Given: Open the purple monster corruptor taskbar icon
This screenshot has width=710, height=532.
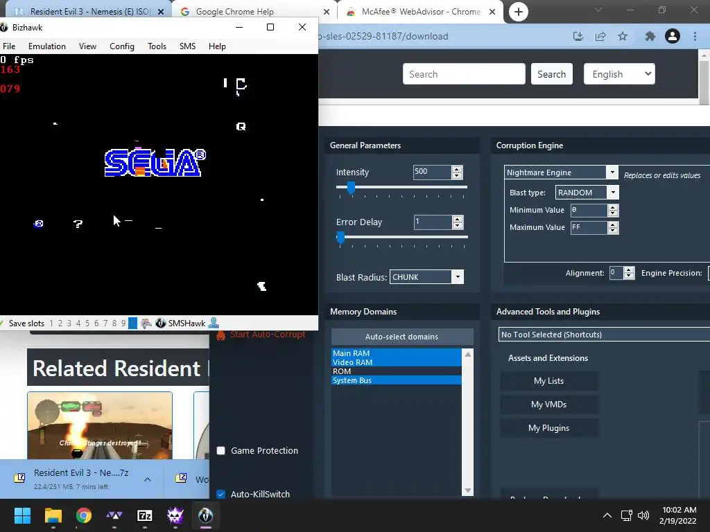Looking at the screenshot, I should click(x=175, y=515).
